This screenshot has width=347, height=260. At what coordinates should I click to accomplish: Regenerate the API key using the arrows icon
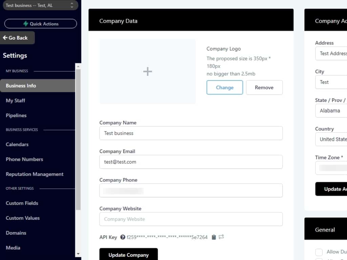221,237
